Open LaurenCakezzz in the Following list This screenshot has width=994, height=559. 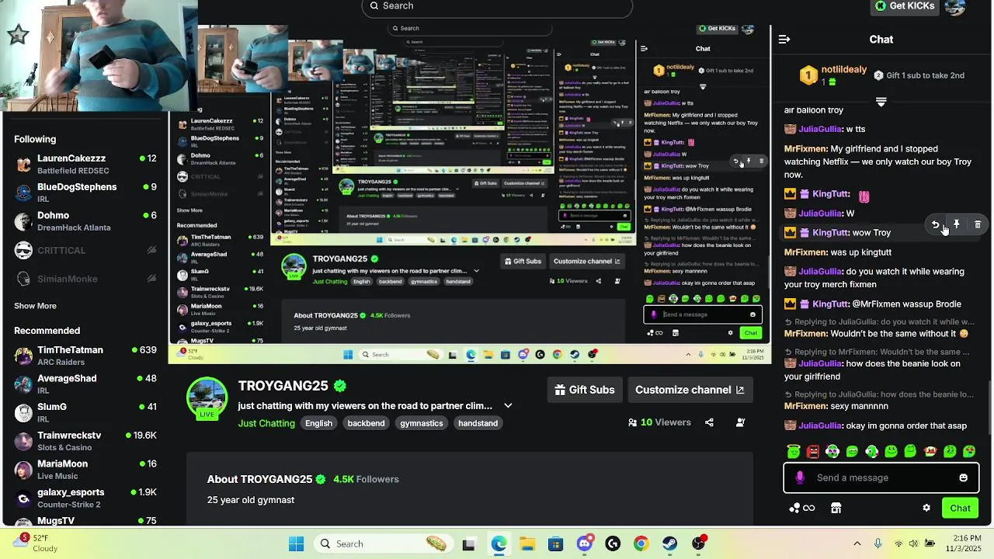(85, 164)
